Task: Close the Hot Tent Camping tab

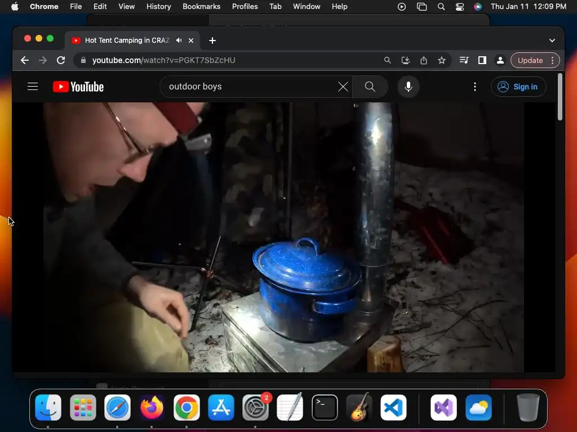Action: pos(191,40)
